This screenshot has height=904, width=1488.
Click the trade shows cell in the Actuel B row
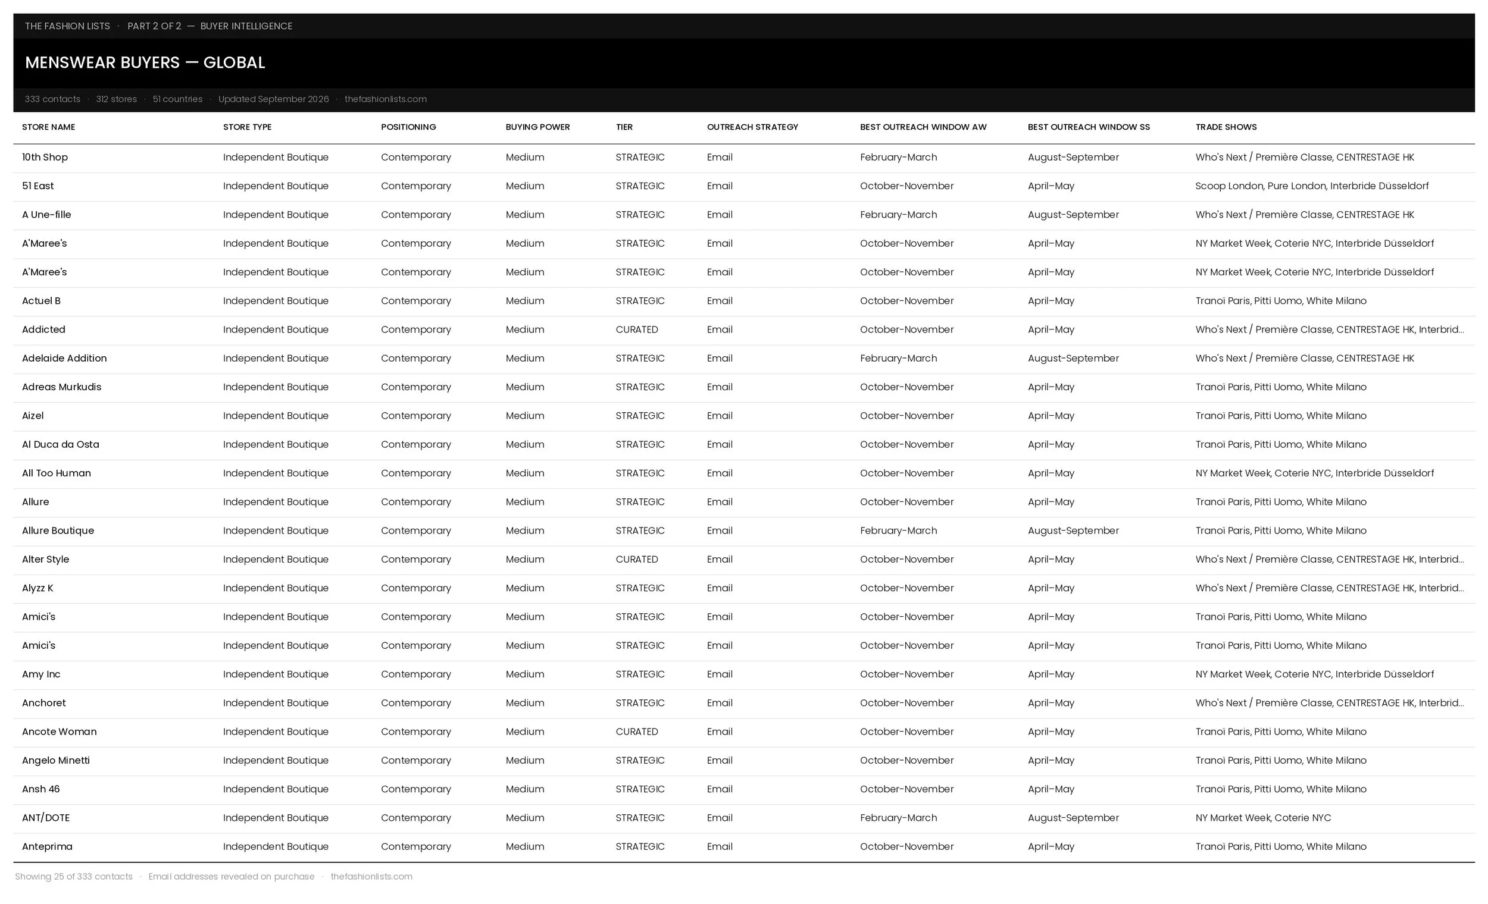click(1281, 300)
